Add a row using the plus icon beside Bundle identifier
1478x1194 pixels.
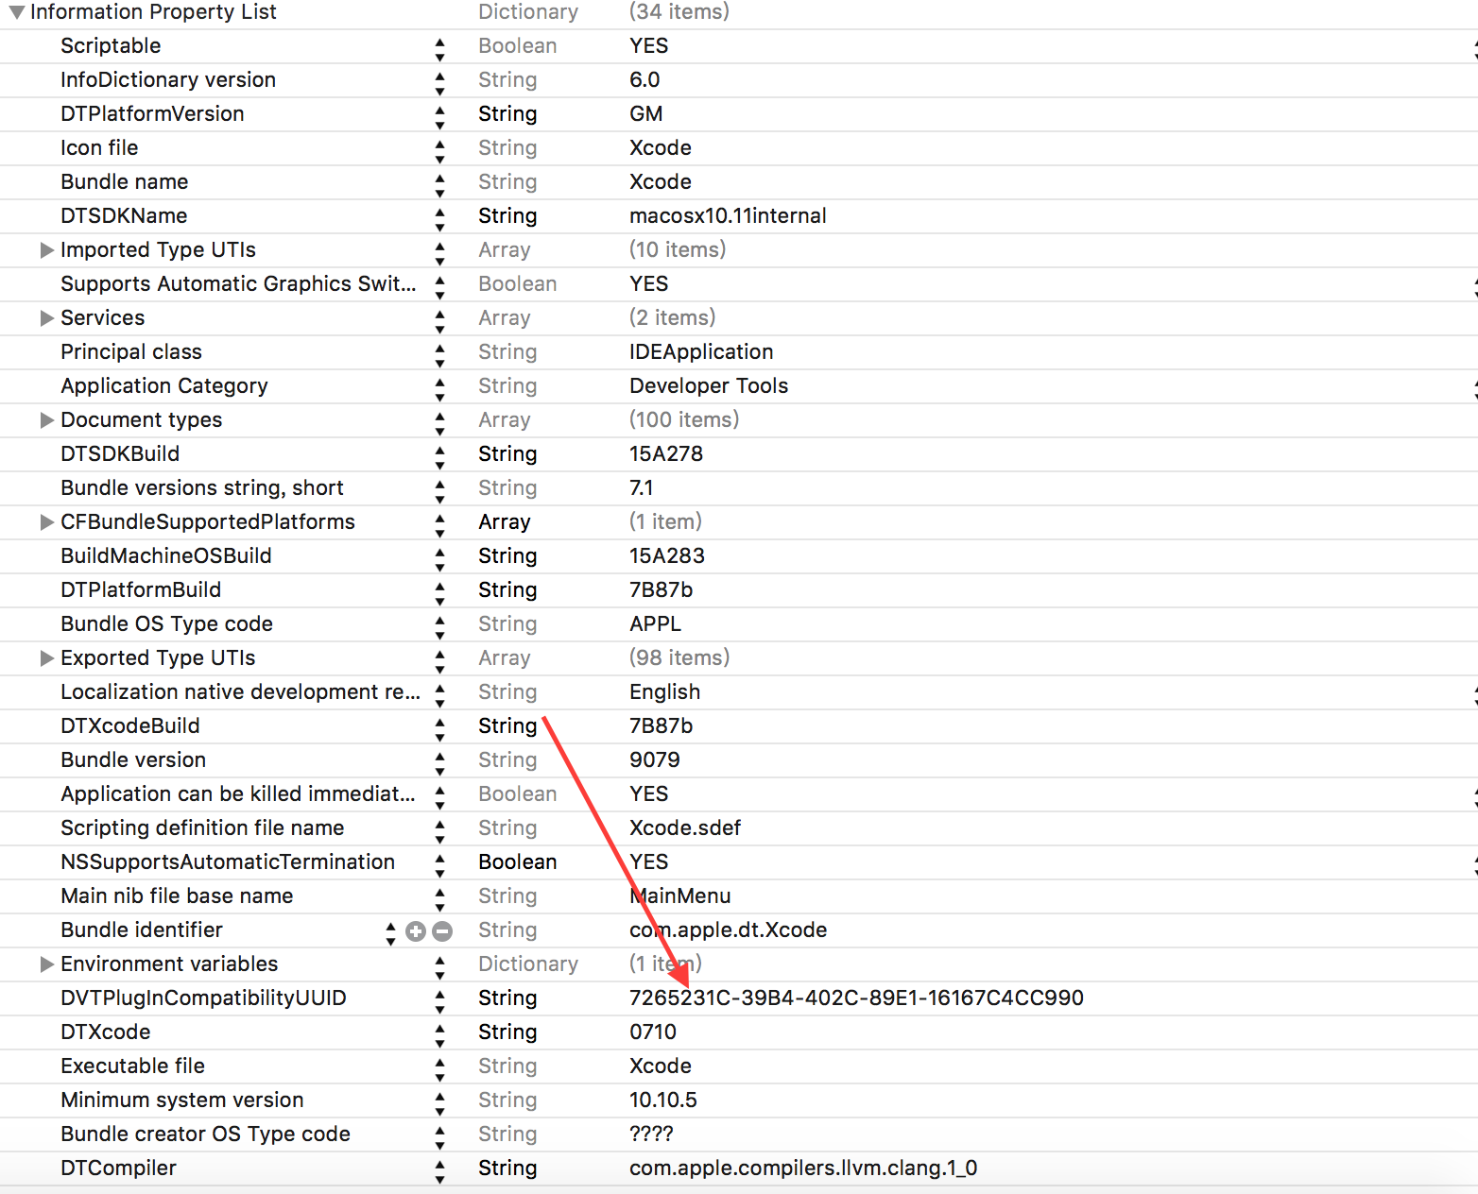point(416,931)
